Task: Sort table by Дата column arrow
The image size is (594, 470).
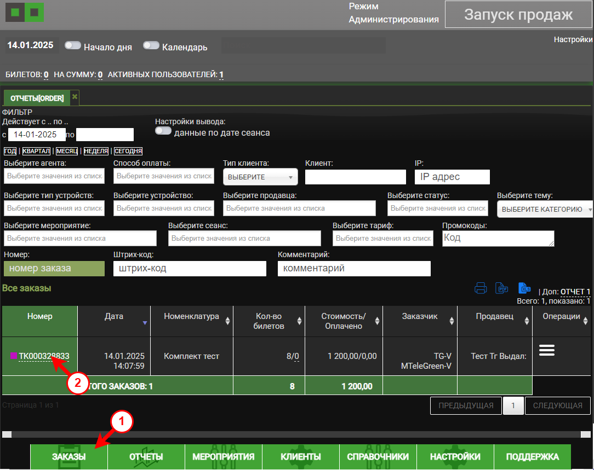Action: tap(145, 323)
